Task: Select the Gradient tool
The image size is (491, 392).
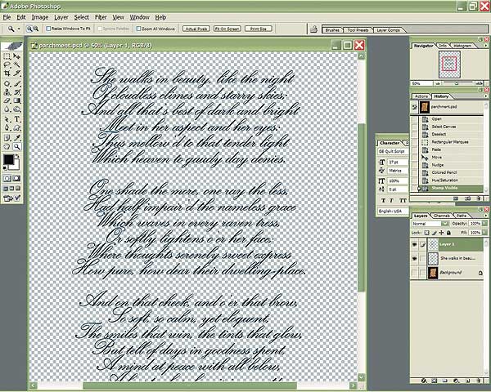Action: click(16, 100)
